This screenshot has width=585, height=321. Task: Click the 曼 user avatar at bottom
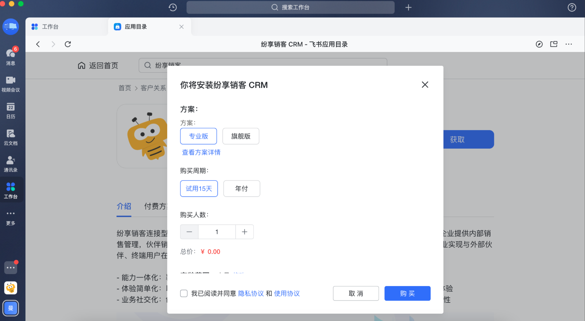pyautogui.click(x=11, y=308)
